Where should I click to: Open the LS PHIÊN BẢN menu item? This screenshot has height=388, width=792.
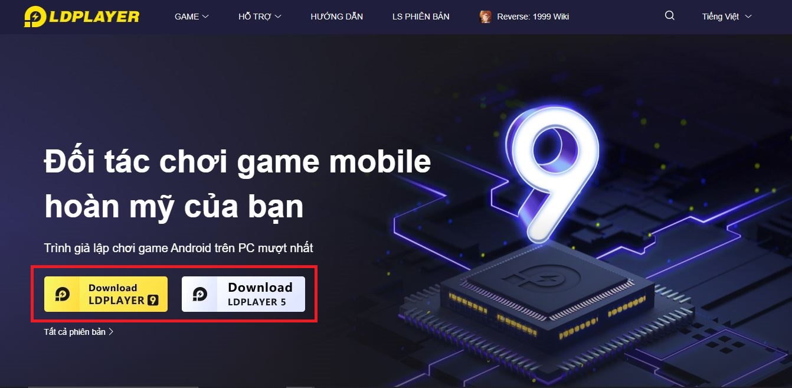[x=421, y=17]
